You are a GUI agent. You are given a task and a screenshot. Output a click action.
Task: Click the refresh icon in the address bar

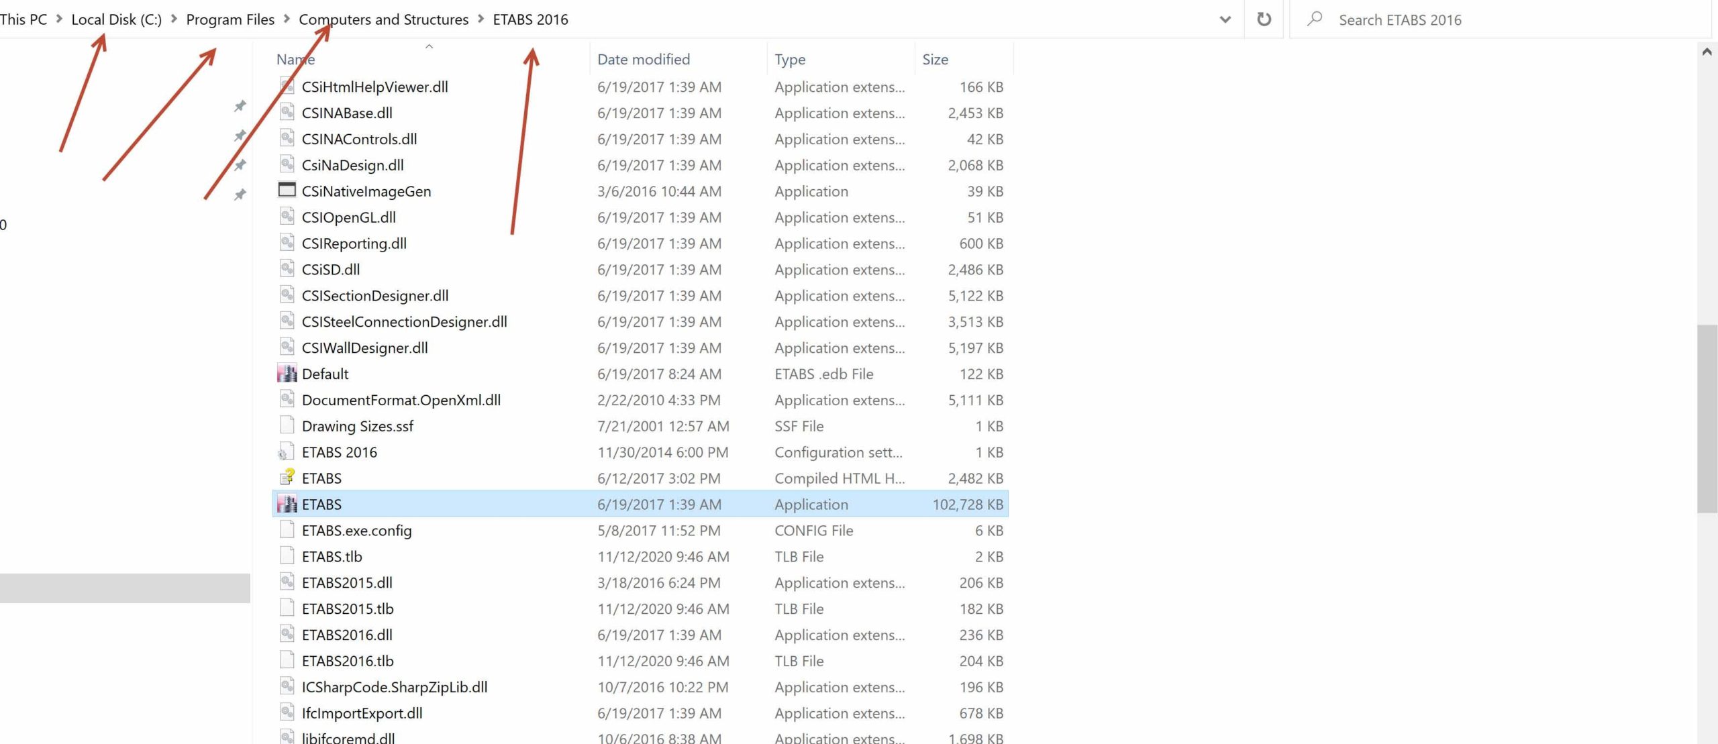[1264, 19]
